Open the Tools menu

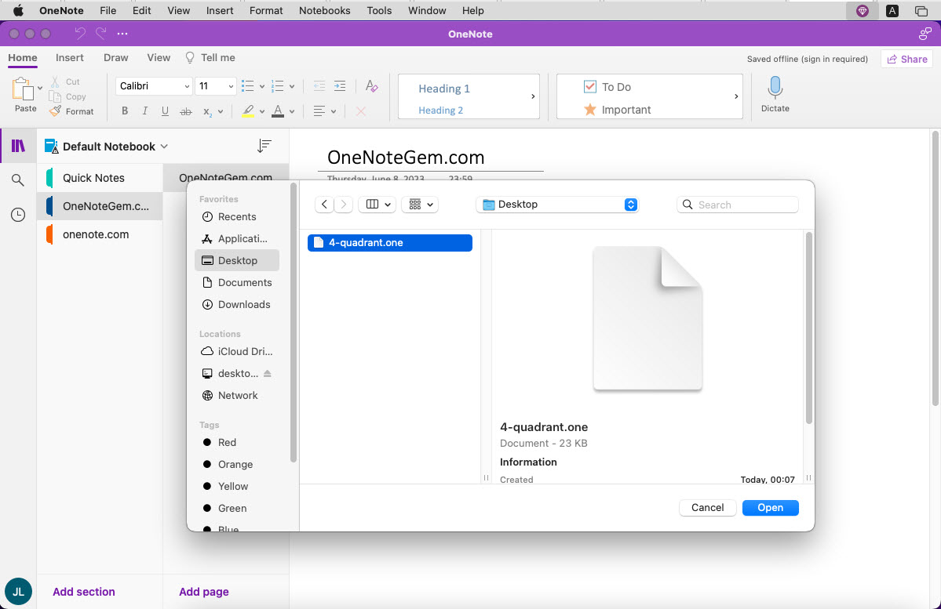(379, 11)
